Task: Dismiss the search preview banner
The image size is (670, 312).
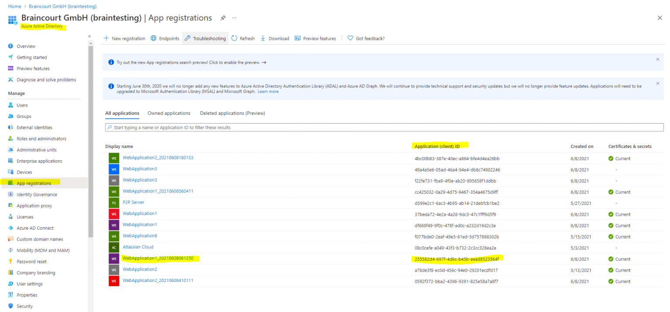Action: (658, 59)
